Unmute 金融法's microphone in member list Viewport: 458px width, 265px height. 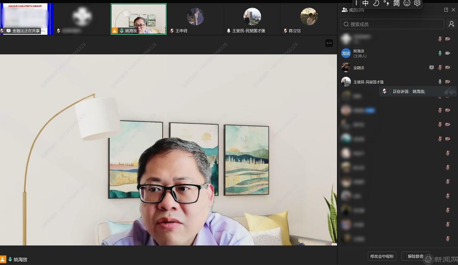(440, 67)
